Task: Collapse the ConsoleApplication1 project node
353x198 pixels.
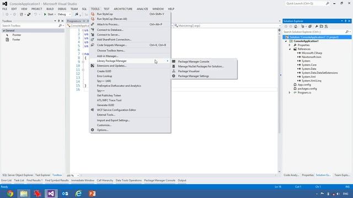Action: 286,41
